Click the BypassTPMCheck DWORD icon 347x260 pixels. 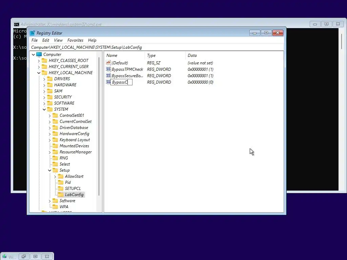(x=108, y=69)
